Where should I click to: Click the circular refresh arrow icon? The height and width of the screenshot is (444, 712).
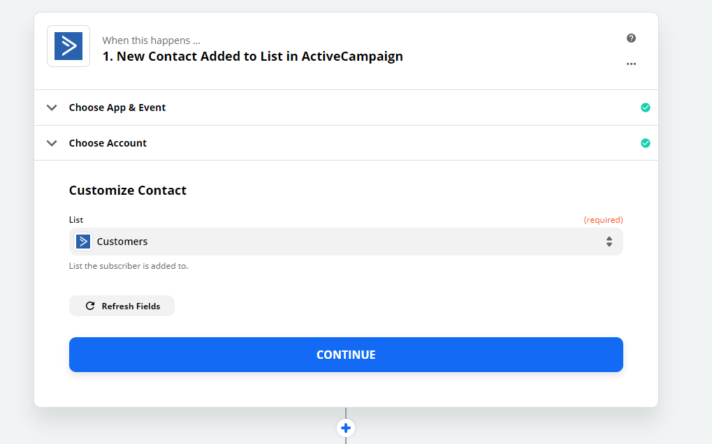pos(90,306)
